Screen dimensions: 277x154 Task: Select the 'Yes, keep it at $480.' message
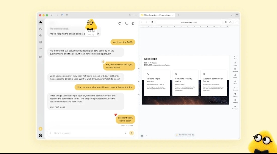pyautogui.click(x=123, y=42)
